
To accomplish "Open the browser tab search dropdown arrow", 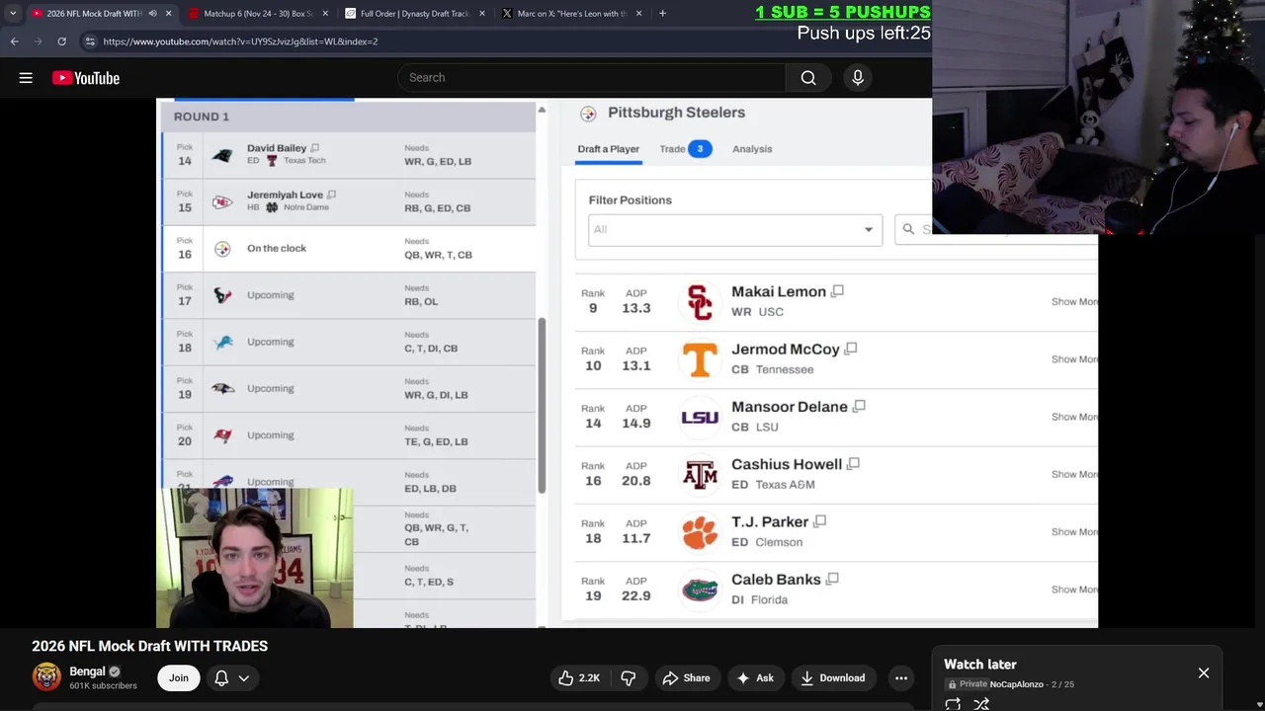I will (13, 14).
